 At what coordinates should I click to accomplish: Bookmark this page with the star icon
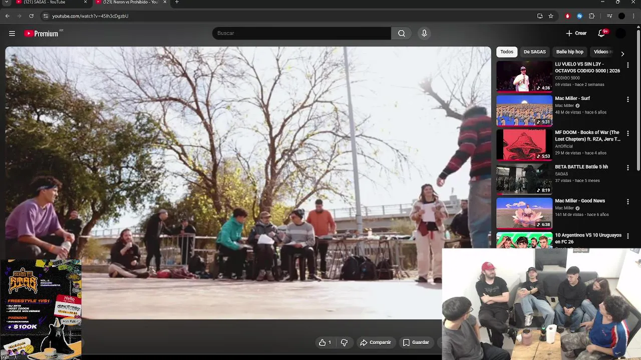coord(551,16)
